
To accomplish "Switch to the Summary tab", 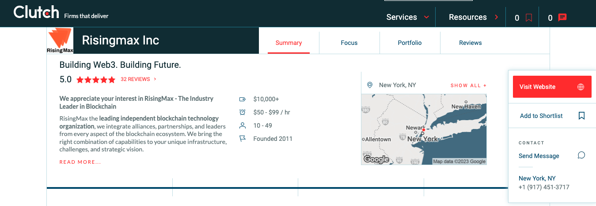I will point(289,43).
